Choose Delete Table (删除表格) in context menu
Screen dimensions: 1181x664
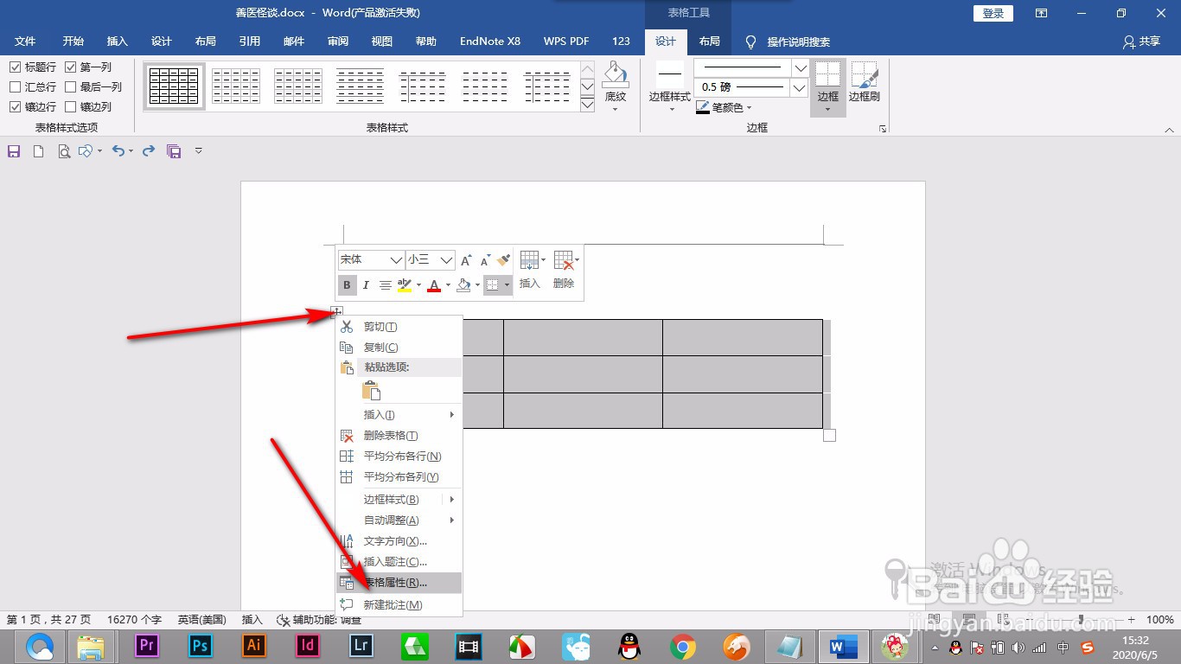(399, 436)
